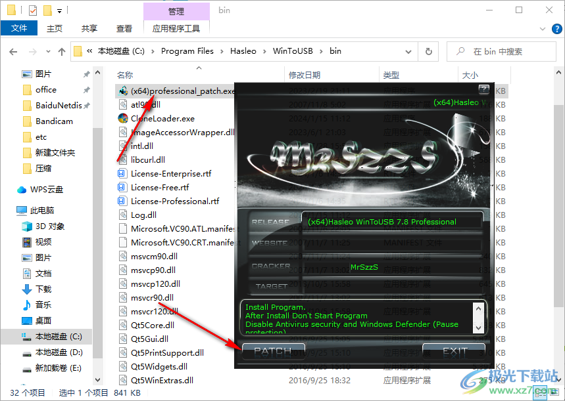Viewport: 565px width, 401px height.
Task: Select WPS云盘 in the navigation pane
Action: tap(47, 190)
